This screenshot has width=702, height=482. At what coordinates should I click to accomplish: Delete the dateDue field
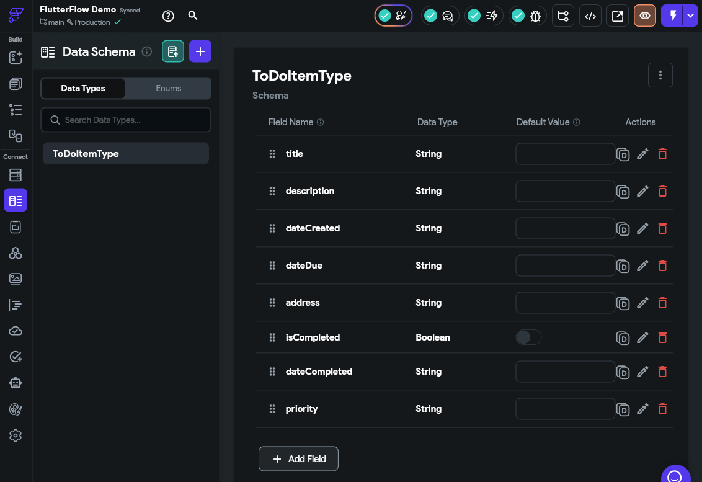[x=662, y=266]
